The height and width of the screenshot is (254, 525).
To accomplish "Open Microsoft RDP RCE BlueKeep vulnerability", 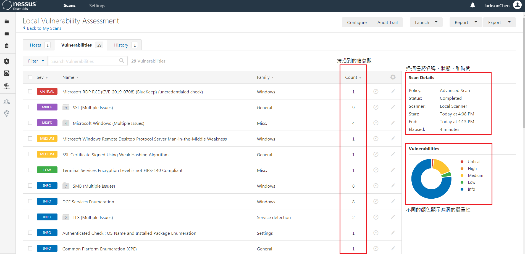I will point(133,92).
